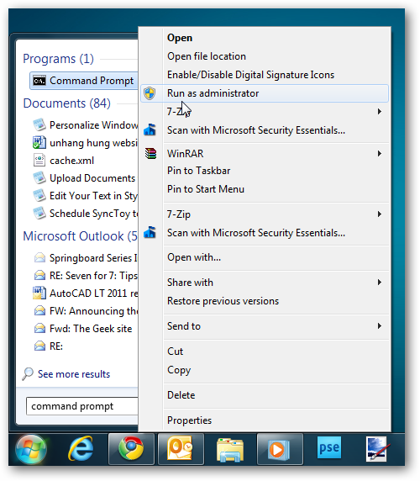The width and height of the screenshot is (420, 481).
Task: Select Run as administrator
Action: tap(265, 93)
